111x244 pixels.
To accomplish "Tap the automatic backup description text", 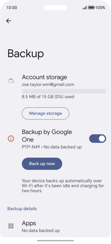I will tap(63, 186).
